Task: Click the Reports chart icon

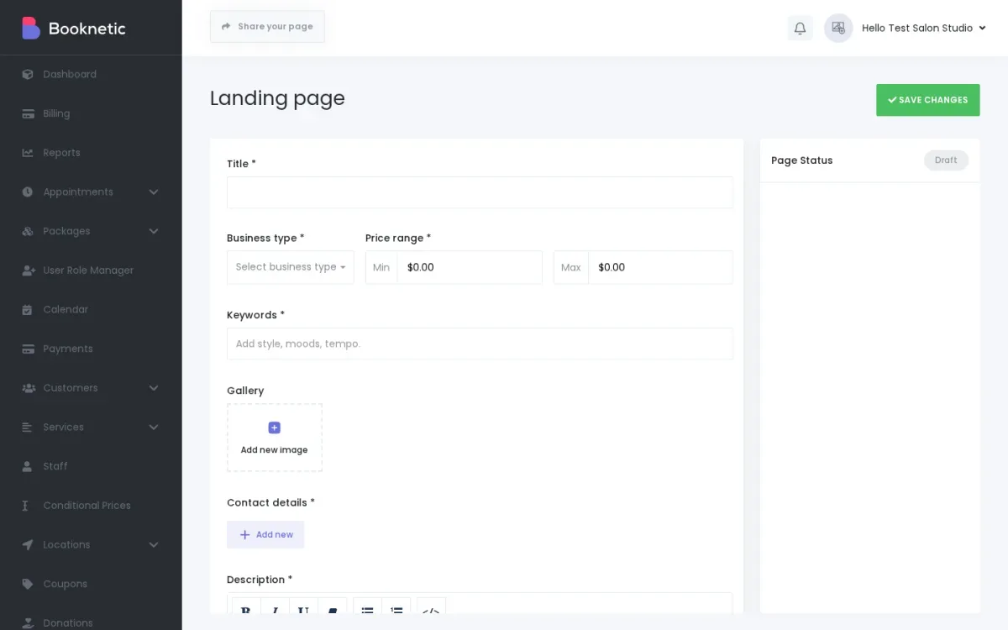Action: click(x=28, y=153)
